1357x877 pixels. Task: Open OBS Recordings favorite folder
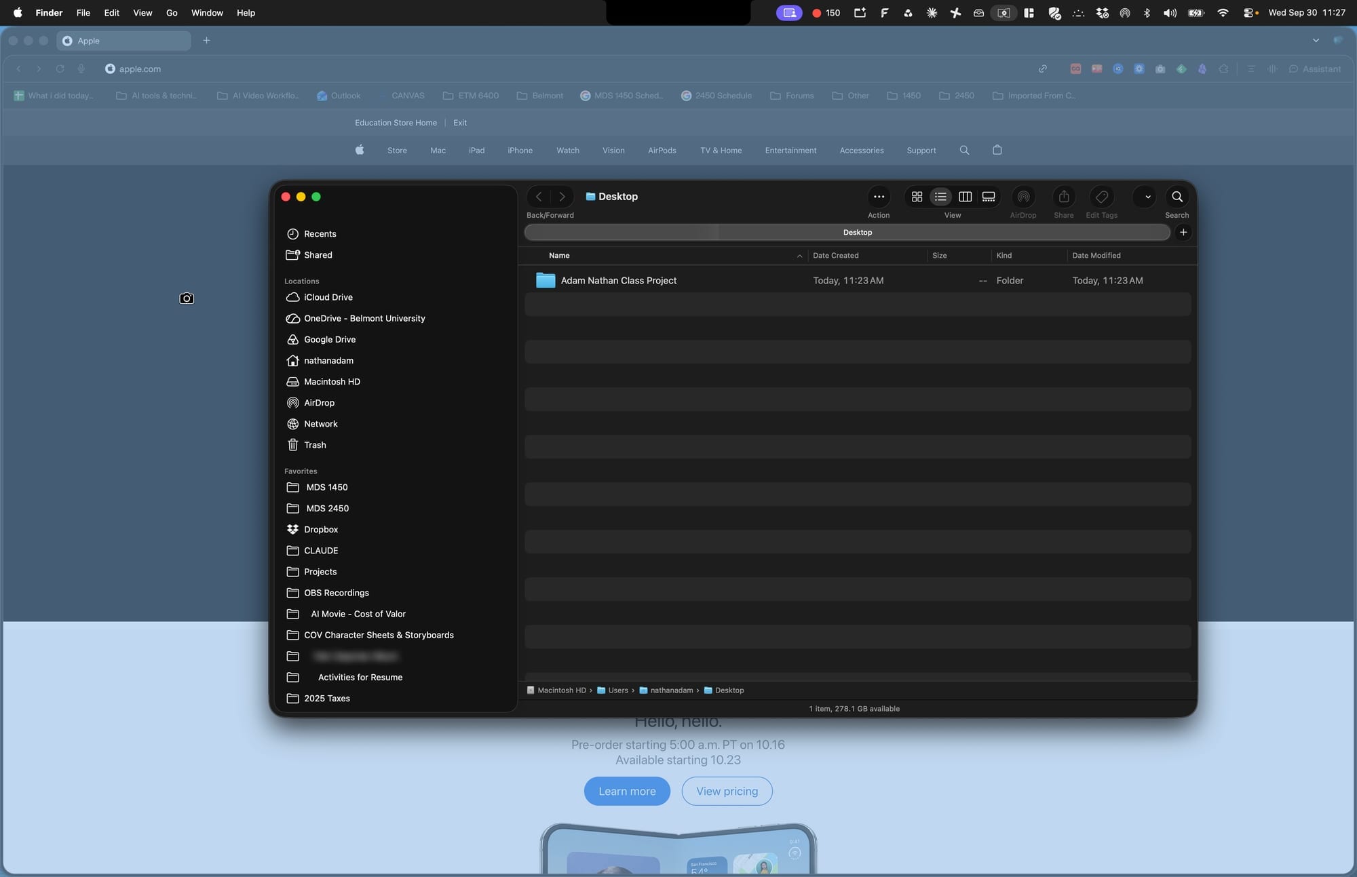click(336, 593)
